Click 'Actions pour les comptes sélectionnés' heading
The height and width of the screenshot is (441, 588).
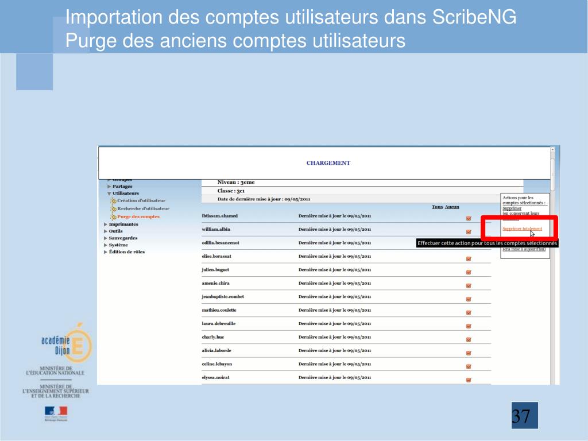tap(524, 200)
